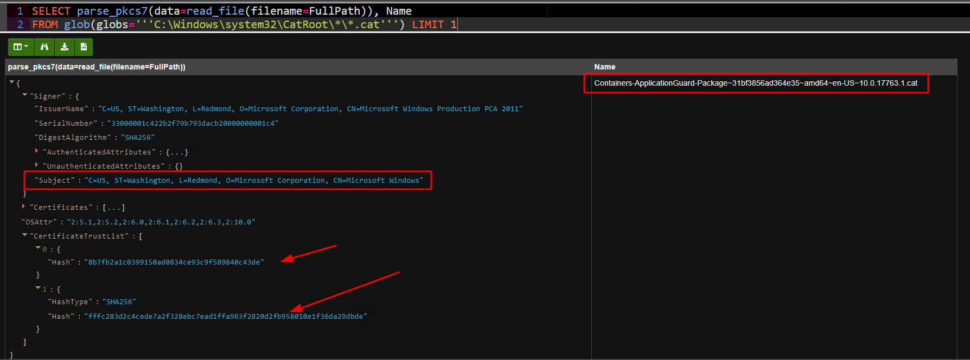Screen dimensions: 970x360
Task: Expand the "UnauthenticatedAttributes" node
Action: coord(37,165)
